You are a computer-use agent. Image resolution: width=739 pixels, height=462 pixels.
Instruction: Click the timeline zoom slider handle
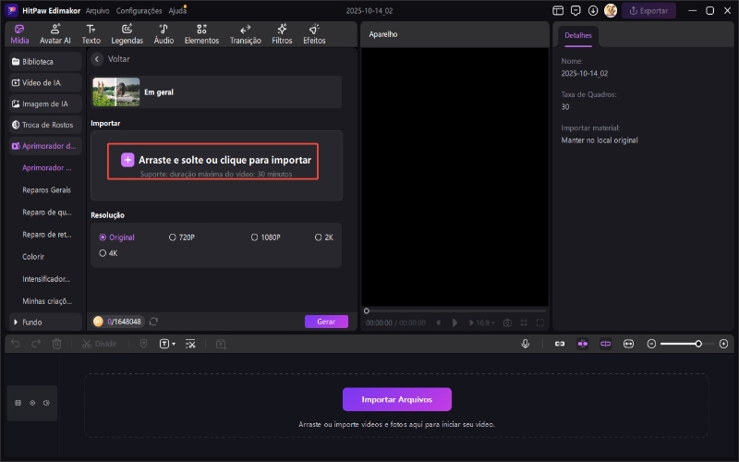click(x=698, y=344)
